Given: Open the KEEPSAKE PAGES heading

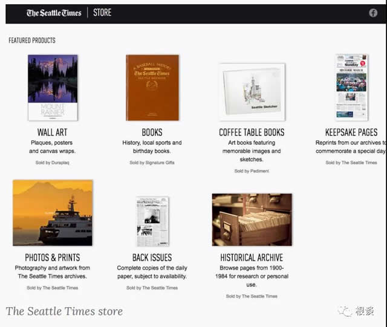Looking at the screenshot, I should (351, 132).
